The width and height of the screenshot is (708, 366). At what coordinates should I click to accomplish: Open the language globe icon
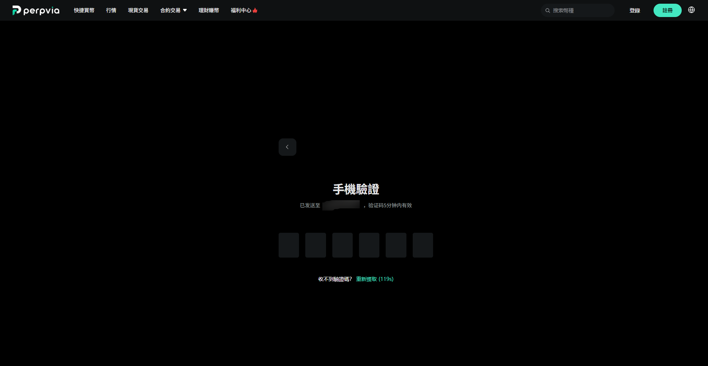[691, 10]
